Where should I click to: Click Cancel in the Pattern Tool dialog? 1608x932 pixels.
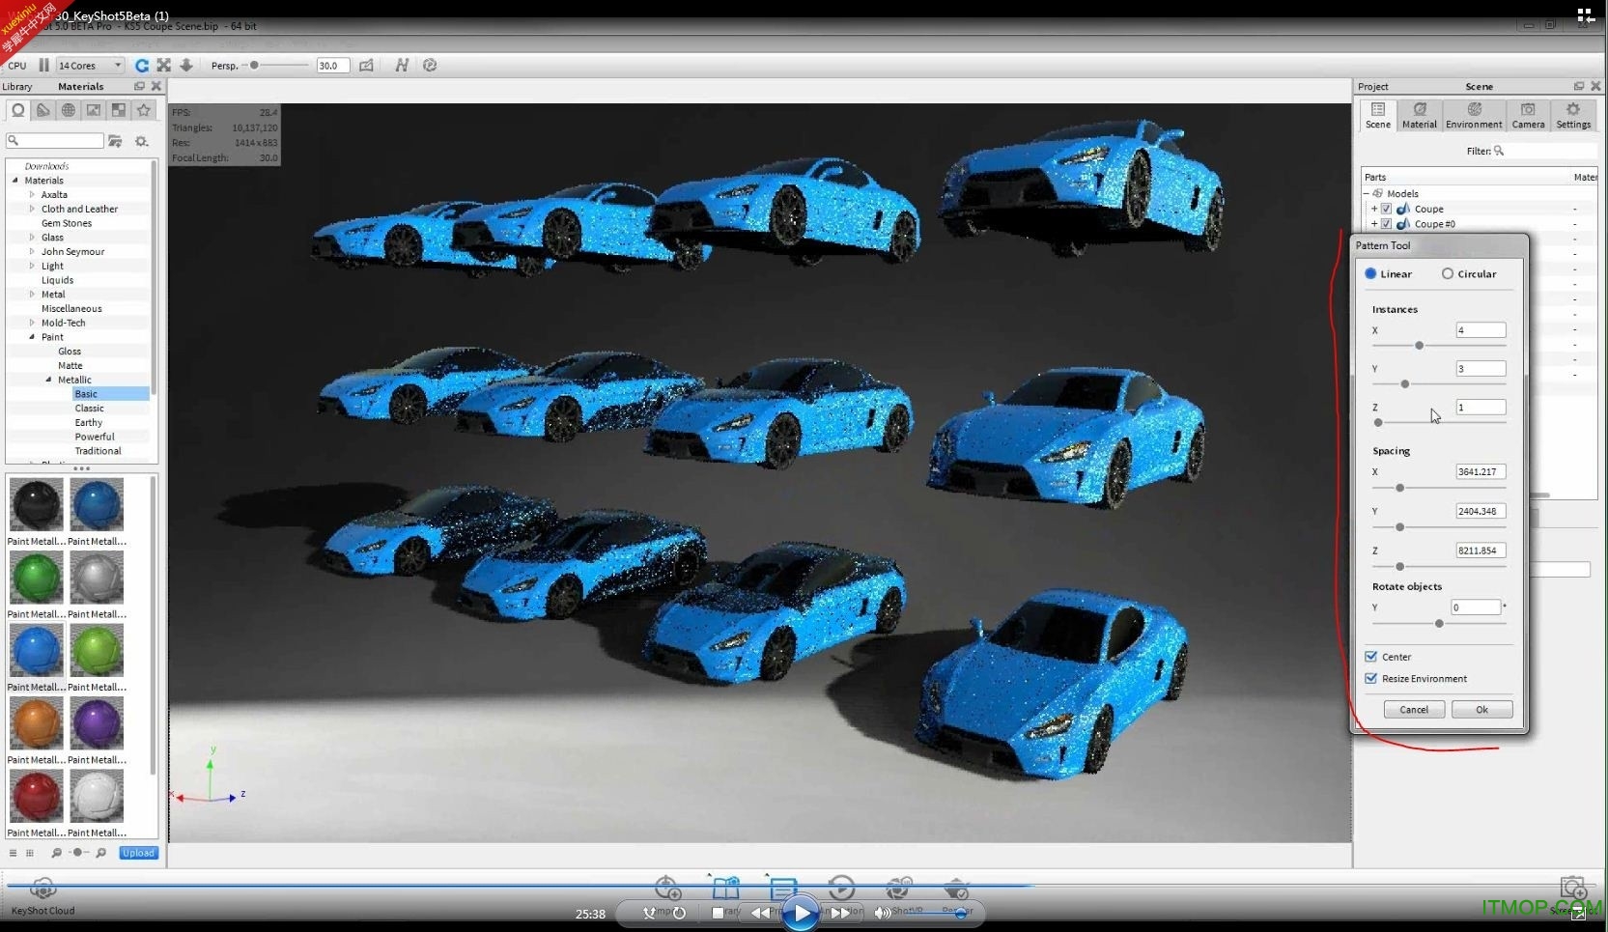(1414, 710)
